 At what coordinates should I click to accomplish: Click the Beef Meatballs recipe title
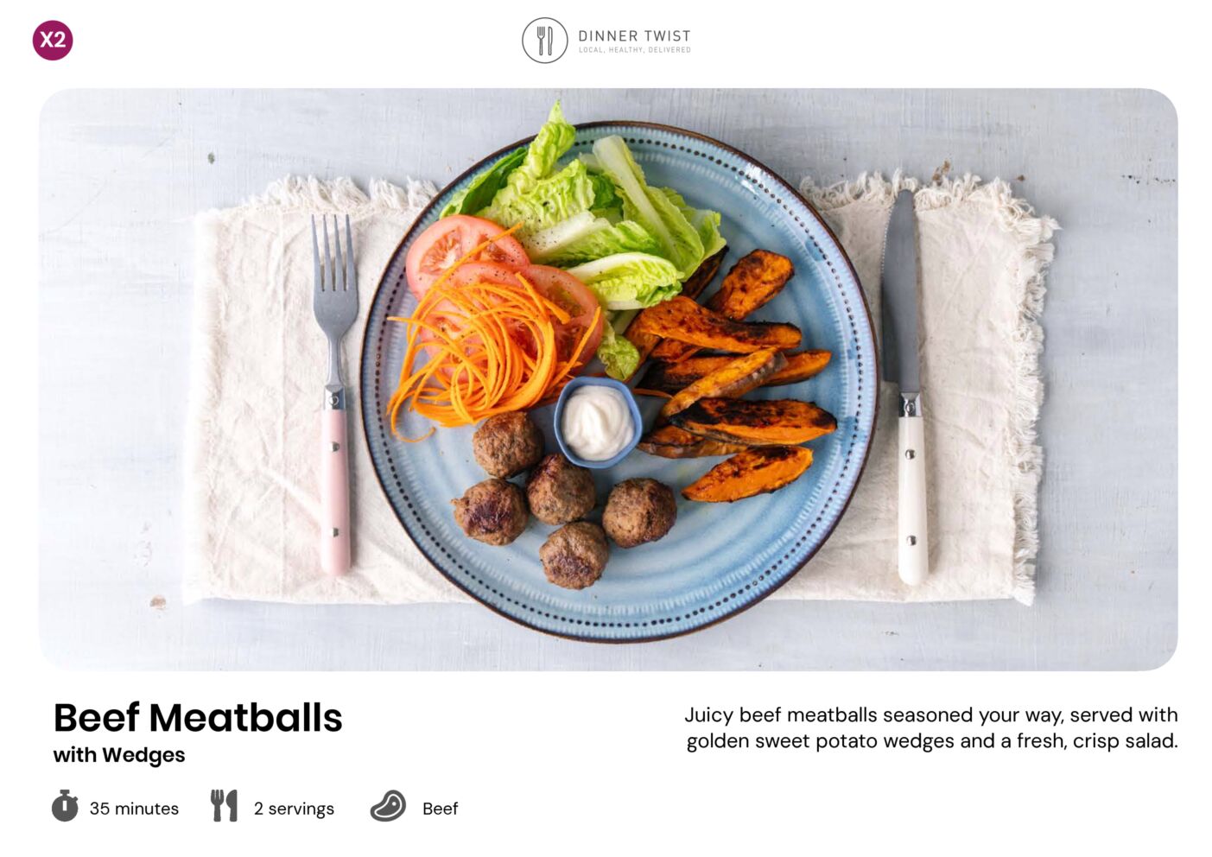pyautogui.click(x=198, y=717)
